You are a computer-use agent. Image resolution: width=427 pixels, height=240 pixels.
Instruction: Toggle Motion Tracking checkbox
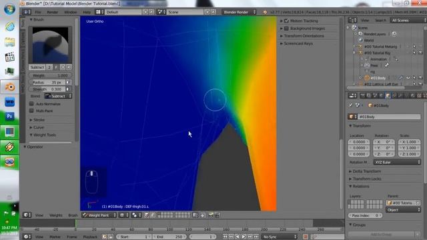point(286,21)
